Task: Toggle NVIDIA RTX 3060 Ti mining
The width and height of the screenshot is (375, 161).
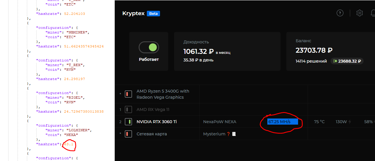Action: [128, 122]
